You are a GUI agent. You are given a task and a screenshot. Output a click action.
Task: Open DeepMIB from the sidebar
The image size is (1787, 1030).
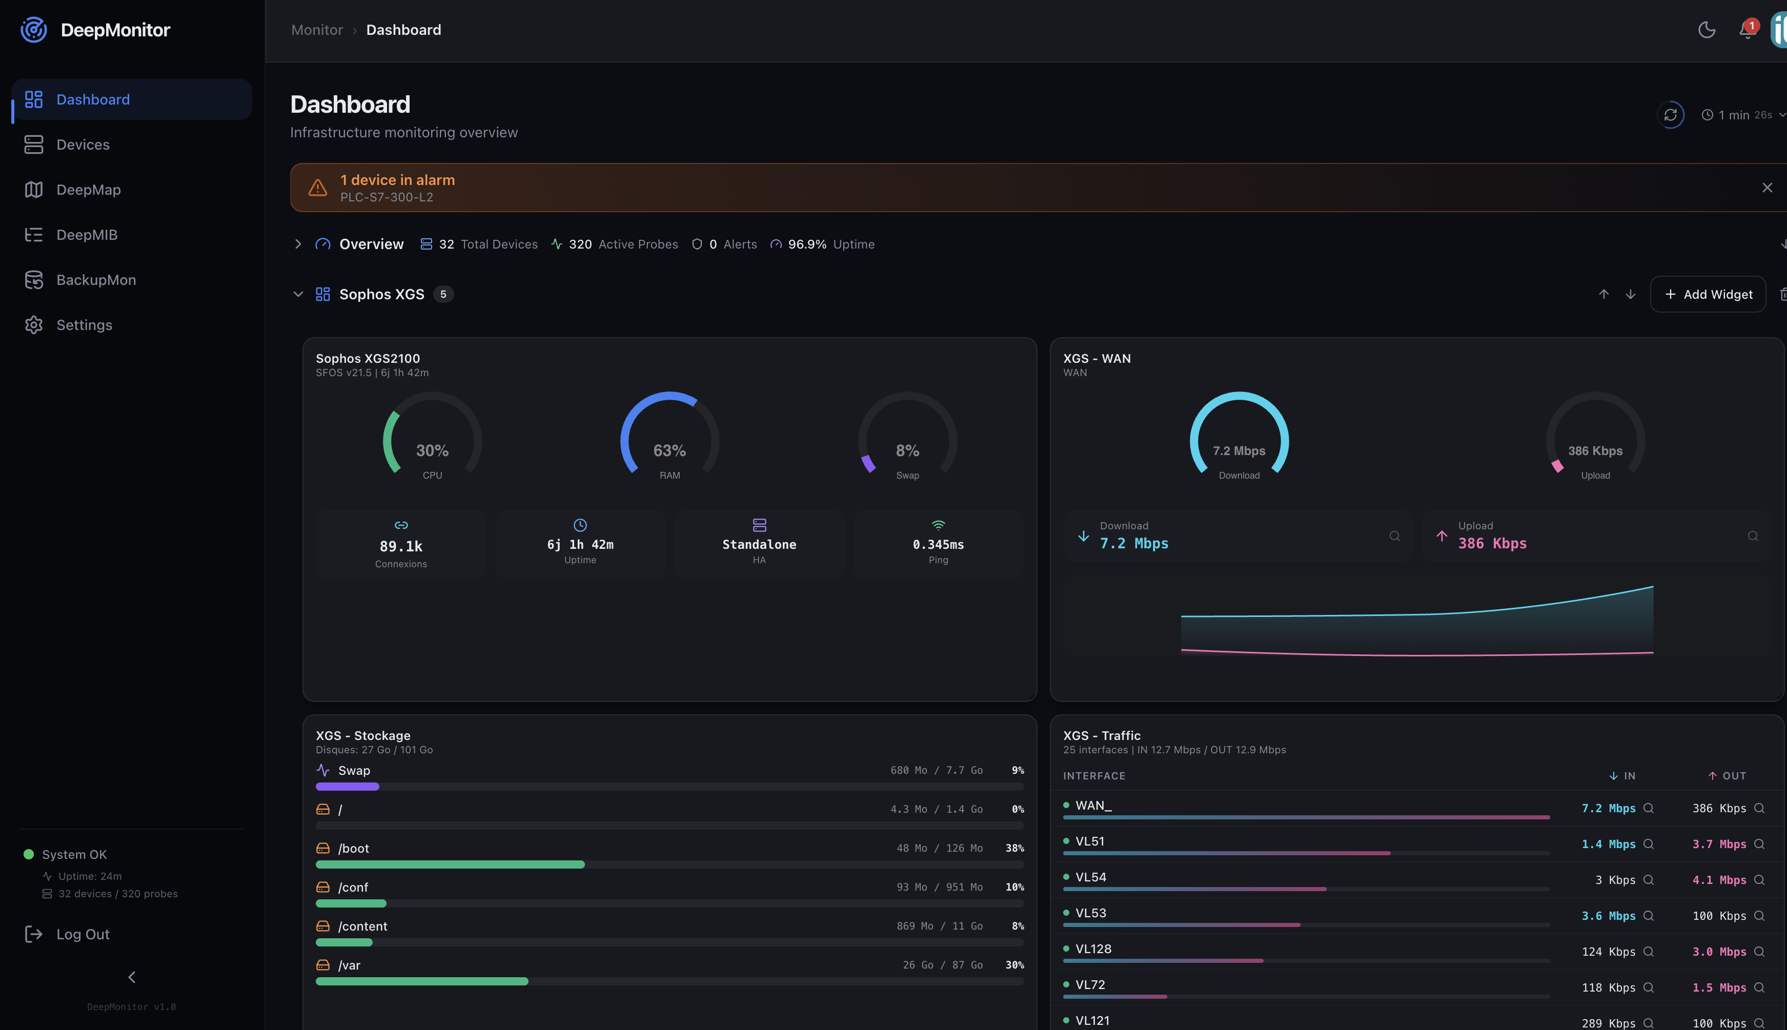[x=86, y=234]
